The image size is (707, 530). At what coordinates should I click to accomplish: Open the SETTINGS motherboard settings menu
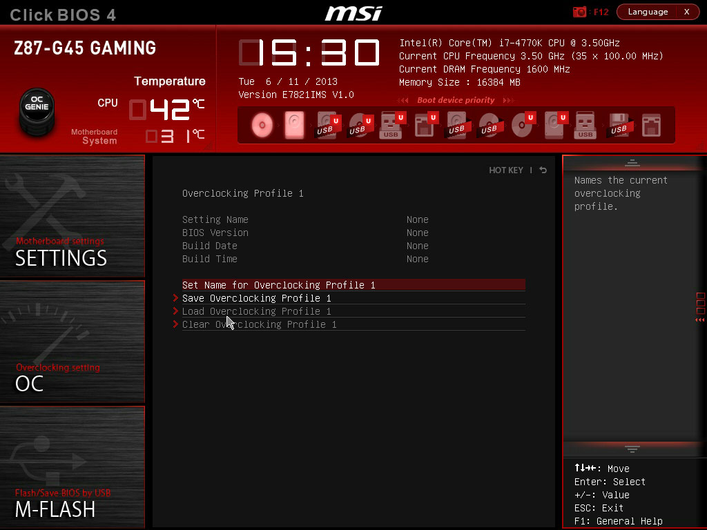[x=72, y=216]
